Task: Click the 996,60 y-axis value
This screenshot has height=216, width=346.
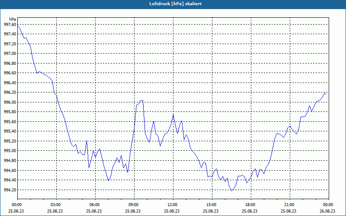Action: pos(10,73)
